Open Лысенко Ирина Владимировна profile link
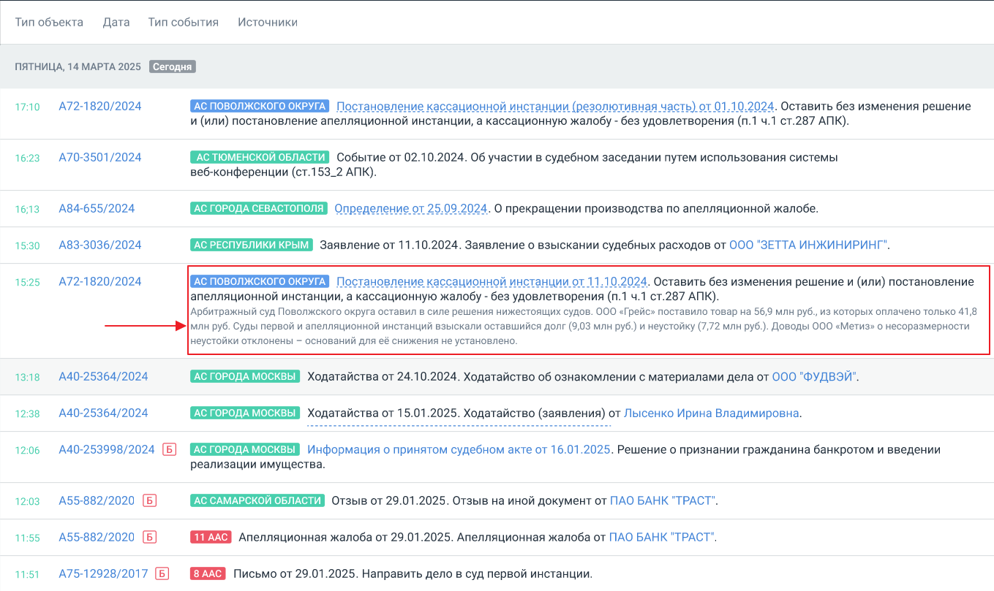This screenshot has width=994, height=591. (x=711, y=413)
